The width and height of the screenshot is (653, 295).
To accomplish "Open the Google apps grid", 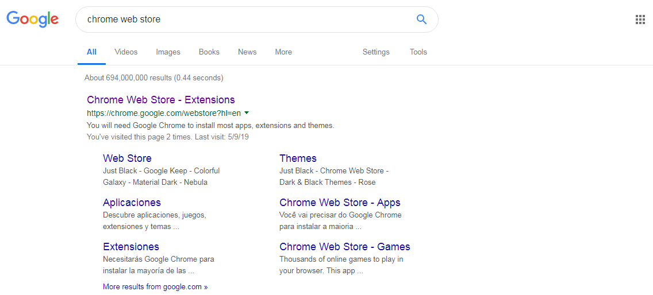I will pos(640,20).
